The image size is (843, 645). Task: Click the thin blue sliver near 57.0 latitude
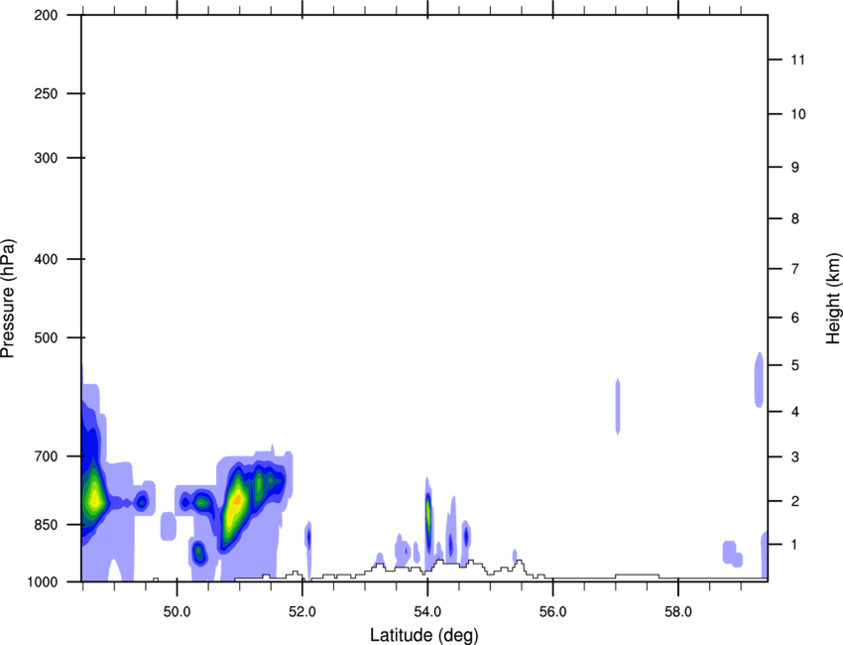618,406
